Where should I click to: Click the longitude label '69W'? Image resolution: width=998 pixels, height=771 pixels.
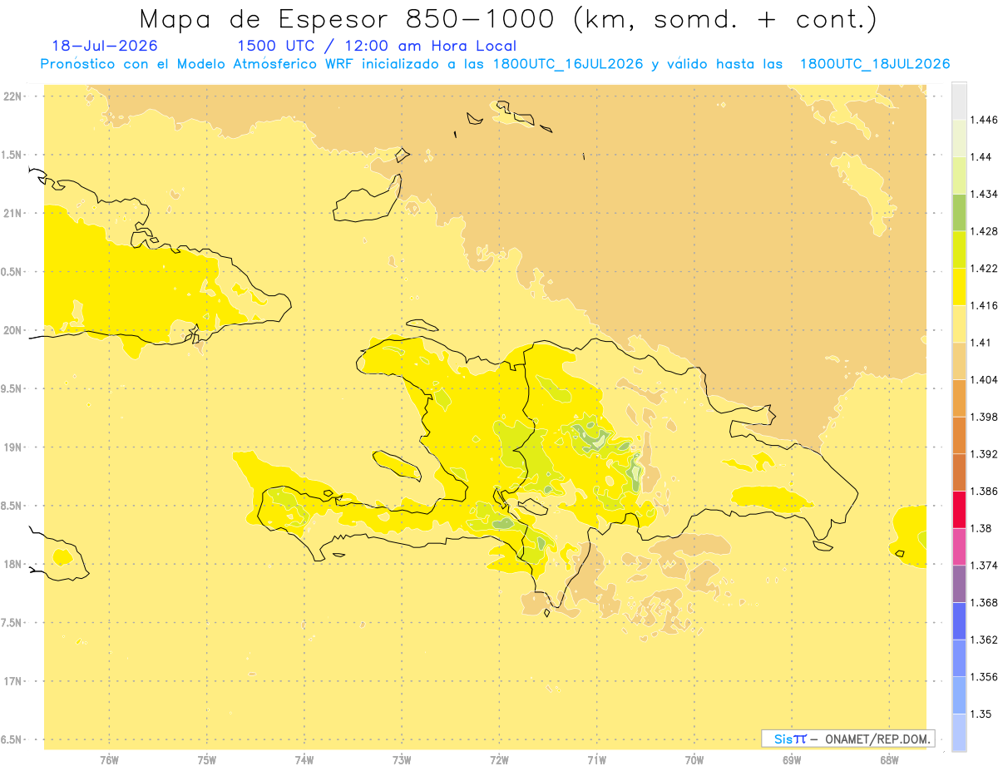[x=792, y=760]
